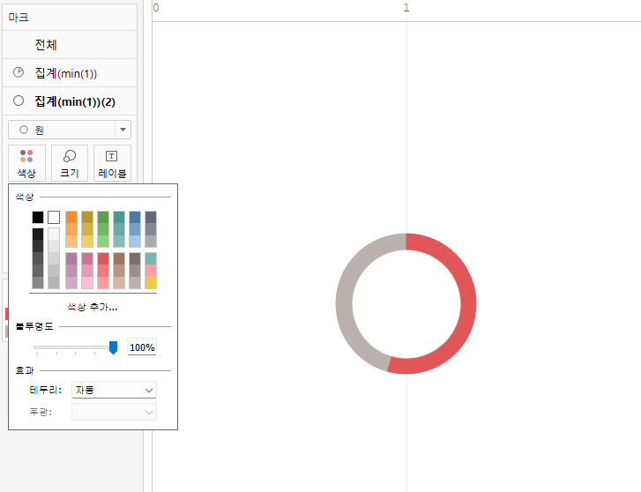The height and width of the screenshot is (492, 641).
Task: Click the axis tick label 1
Action: (x=406, y=8)
